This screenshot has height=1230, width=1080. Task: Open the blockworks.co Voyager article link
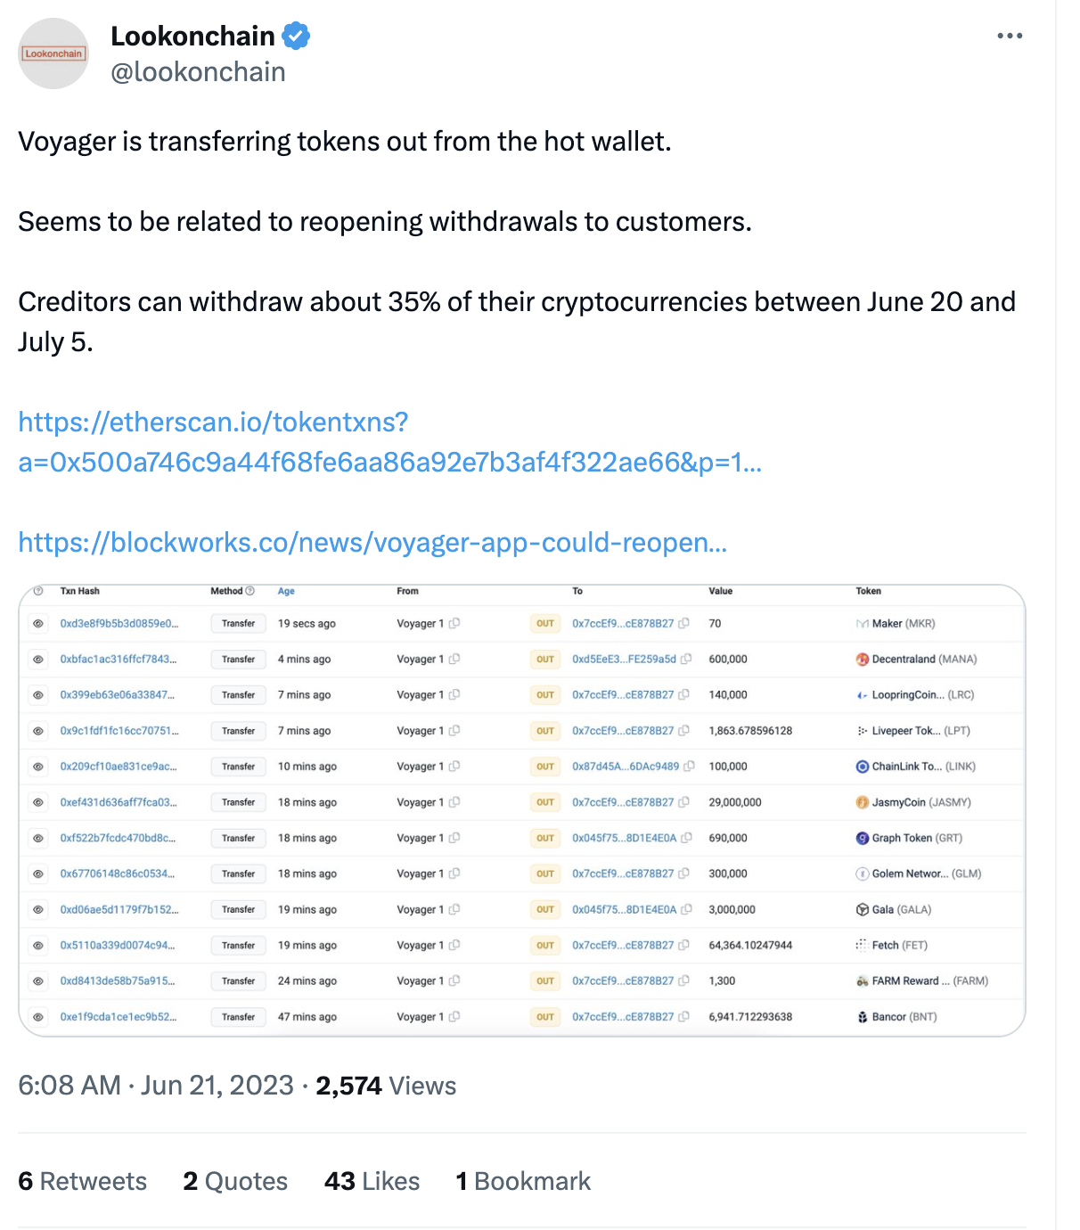[372, 542]
